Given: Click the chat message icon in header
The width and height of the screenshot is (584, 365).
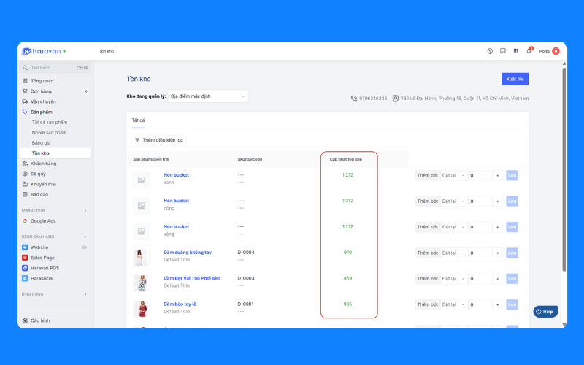Looking at the screenshot, I should click(503, 51).
